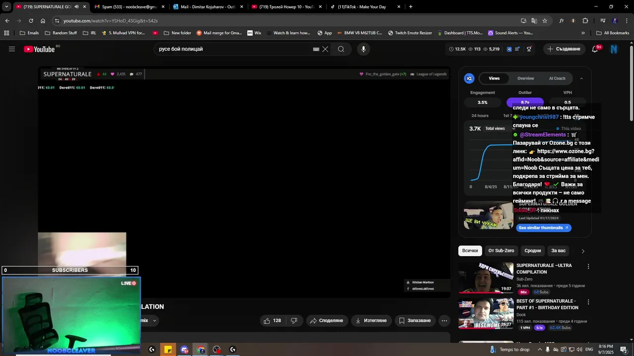The width and height of the screenshot is (634, 356).
Task: Click into the YouTube search field
Action: click(233, 49)
